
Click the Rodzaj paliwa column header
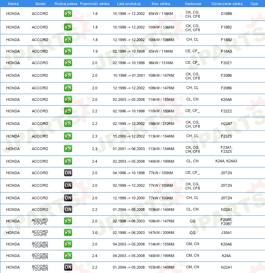pos(66,4)
